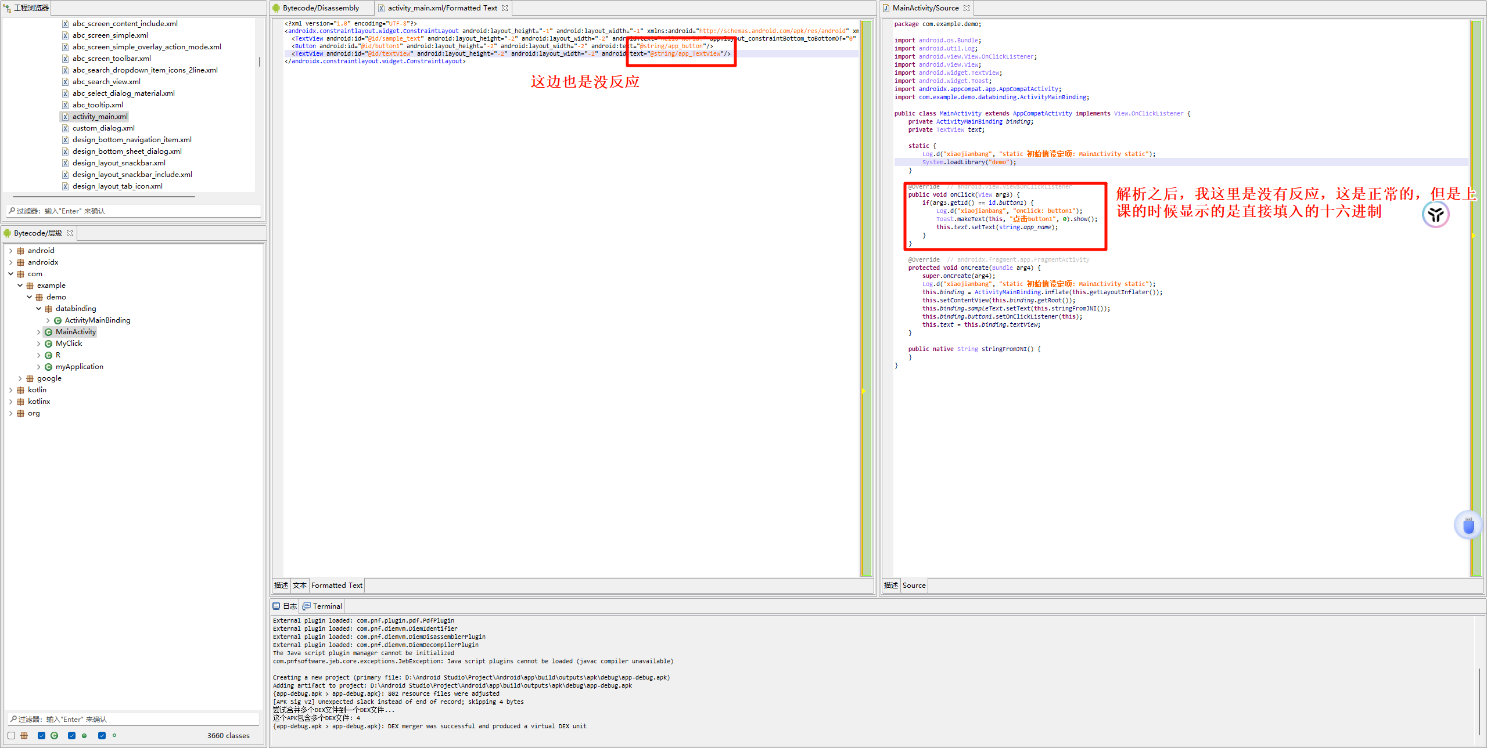Click the hierarchy filter input field

click(134, 719)
